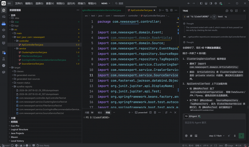Open Source Control with 195 badge
Image resolution: width=249 pixels, height=147 pixels.
point(4,23)
